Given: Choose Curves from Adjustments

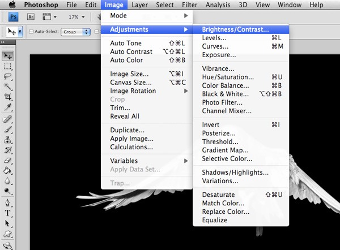Looking at the screenshot, I should click(241, 46).
